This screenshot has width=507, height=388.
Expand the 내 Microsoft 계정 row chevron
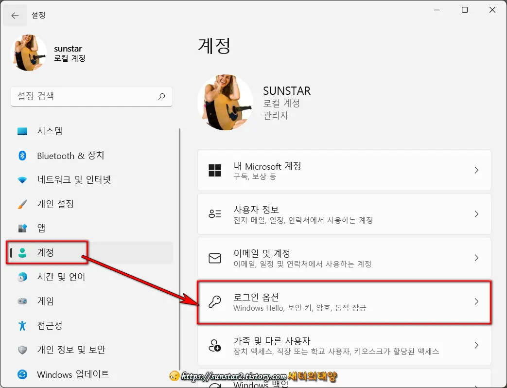[x=476, y=170]
